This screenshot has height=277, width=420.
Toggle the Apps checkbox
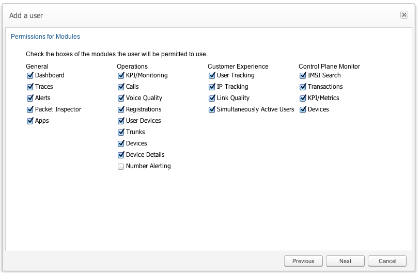[30, 121]
